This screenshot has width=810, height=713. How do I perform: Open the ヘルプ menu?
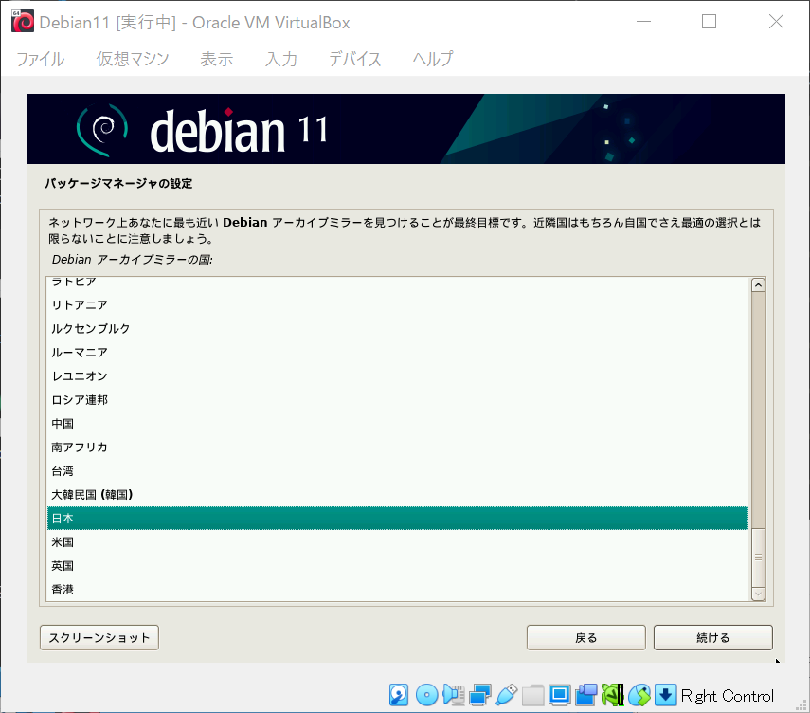coord(433,59)
